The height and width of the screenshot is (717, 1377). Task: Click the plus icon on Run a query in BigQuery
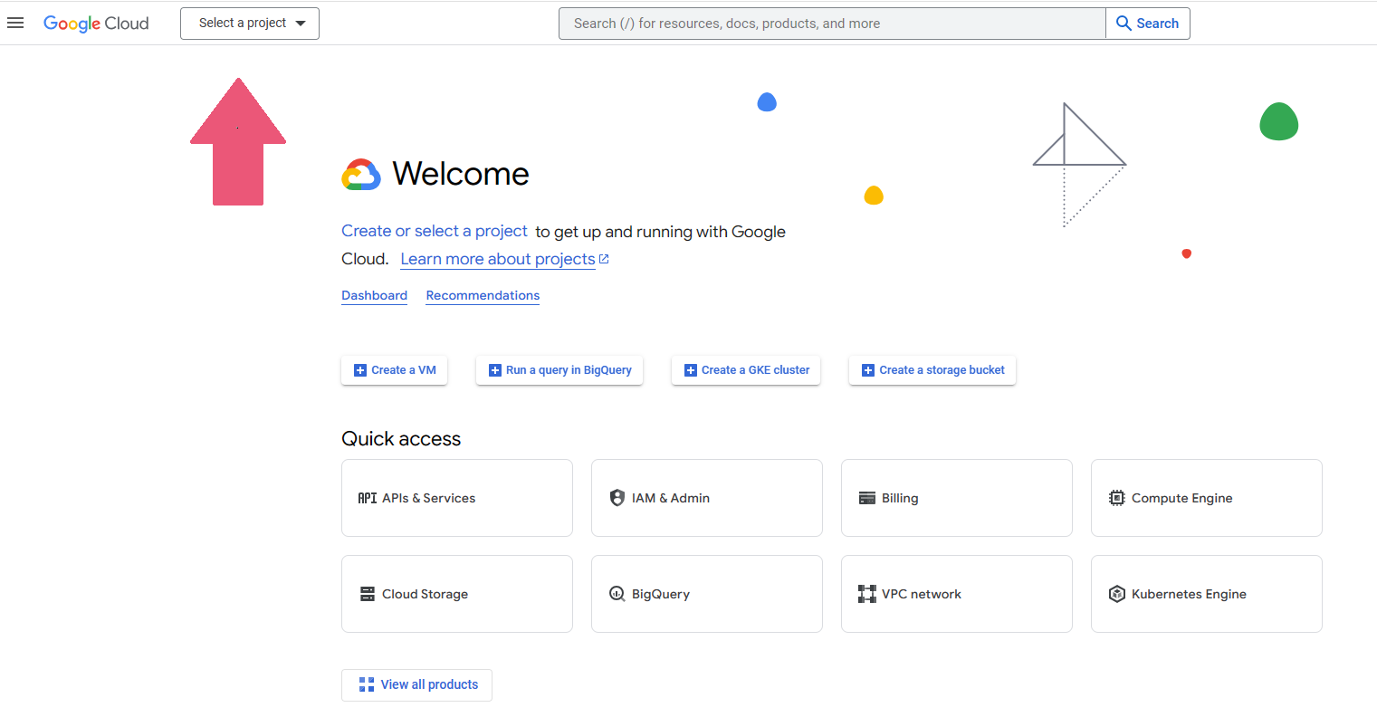point(494,370)
